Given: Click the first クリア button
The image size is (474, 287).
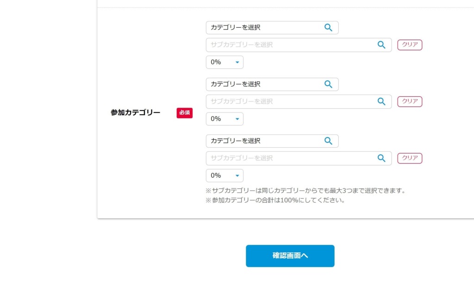Looking at the screenshot, I should click(x=410, y=45).
